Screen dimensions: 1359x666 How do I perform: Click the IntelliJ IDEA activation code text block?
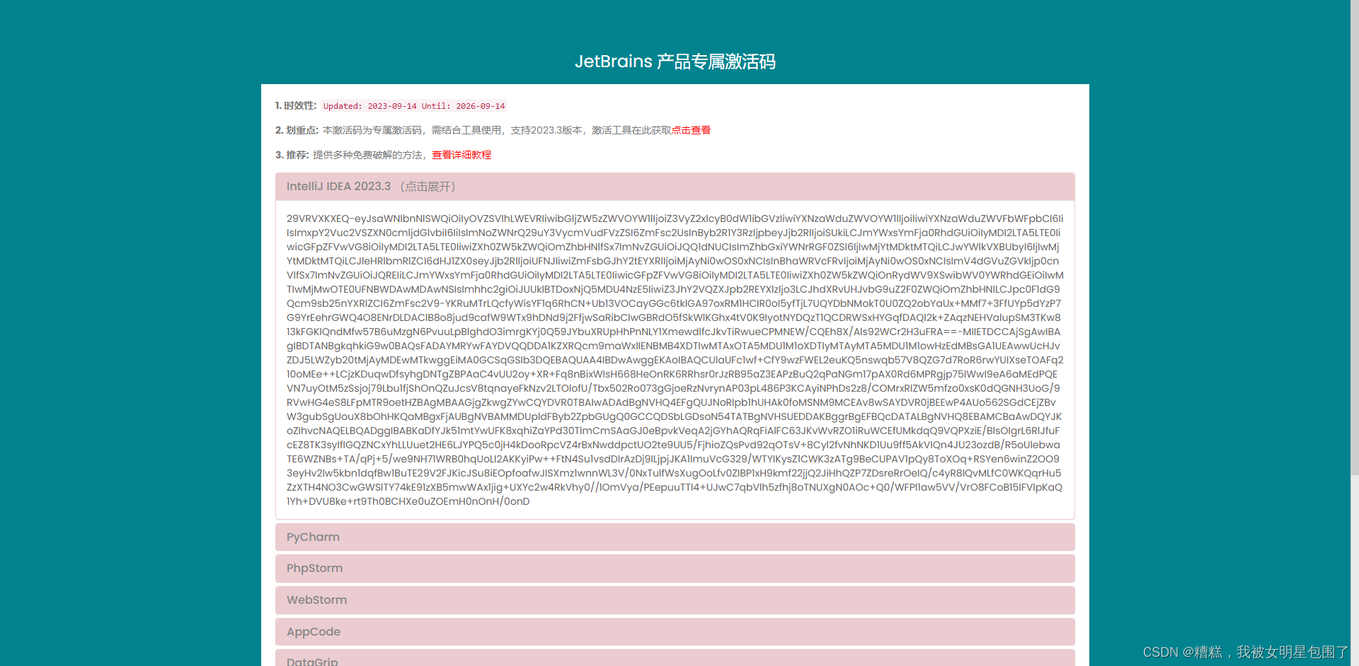tap(675, 360)
